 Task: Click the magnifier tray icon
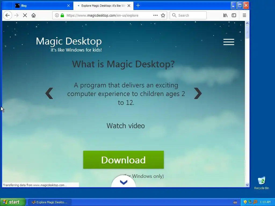tap(255, 202)
